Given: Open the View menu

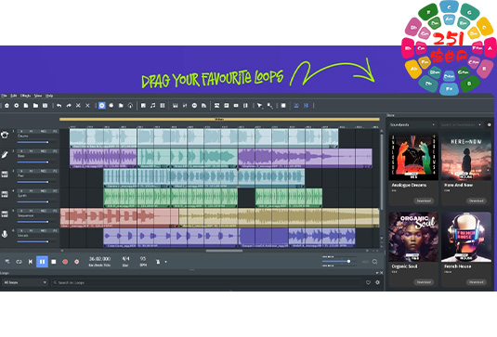Looking at the screenshot, I should coord(38,96).
